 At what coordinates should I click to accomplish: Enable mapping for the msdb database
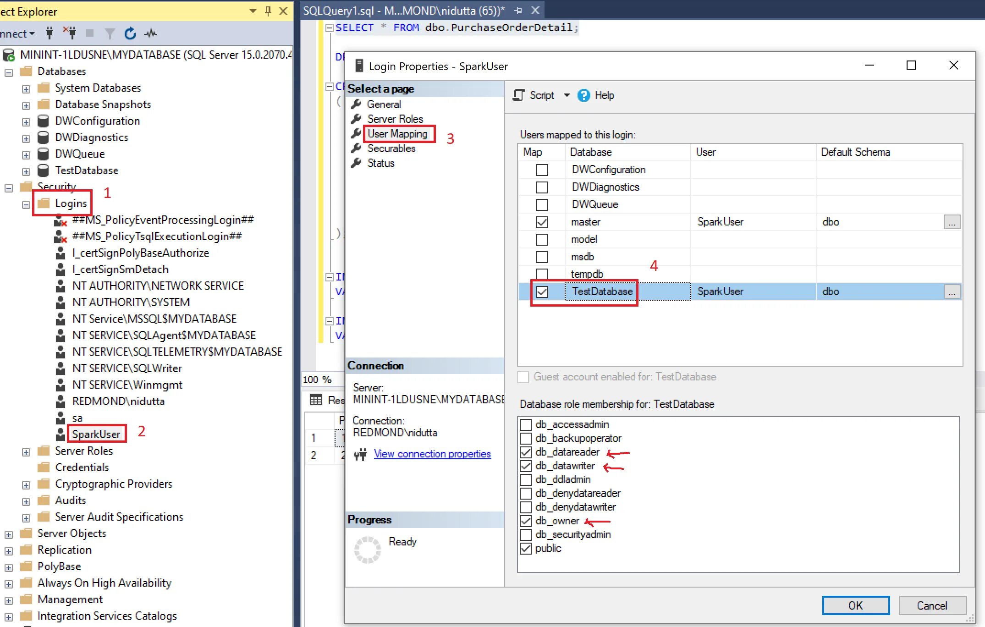coord(542,257)
